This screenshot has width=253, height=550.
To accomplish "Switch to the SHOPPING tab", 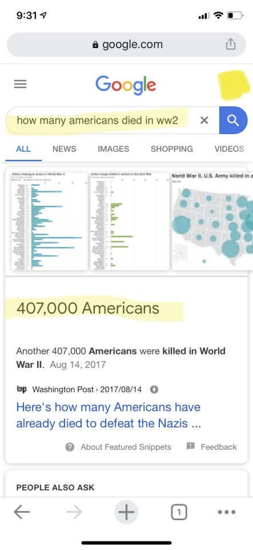I will click(x=171, y=149).
